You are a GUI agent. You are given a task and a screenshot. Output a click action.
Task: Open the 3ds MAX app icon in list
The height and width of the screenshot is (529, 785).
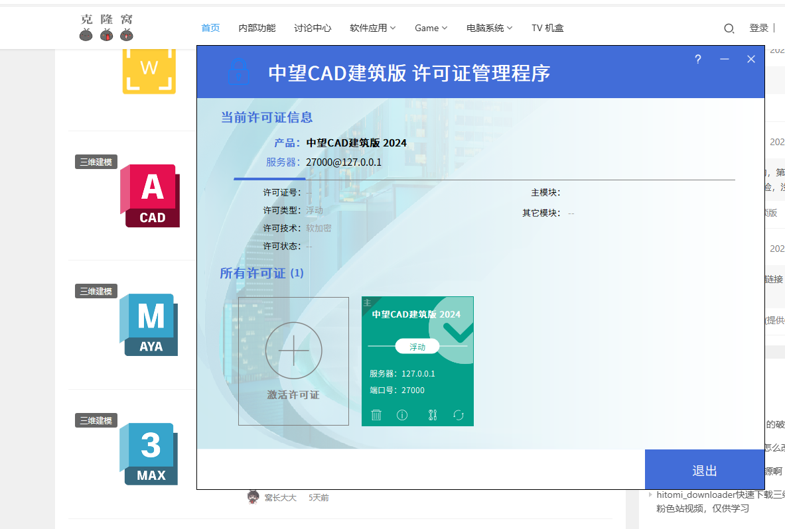[x=149, y=454]
